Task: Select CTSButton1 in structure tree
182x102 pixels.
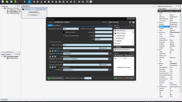Action: pos(14,10)
